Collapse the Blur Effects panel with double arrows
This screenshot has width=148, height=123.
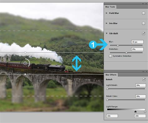143,72
